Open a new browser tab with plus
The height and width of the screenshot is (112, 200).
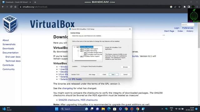point(35,2)
